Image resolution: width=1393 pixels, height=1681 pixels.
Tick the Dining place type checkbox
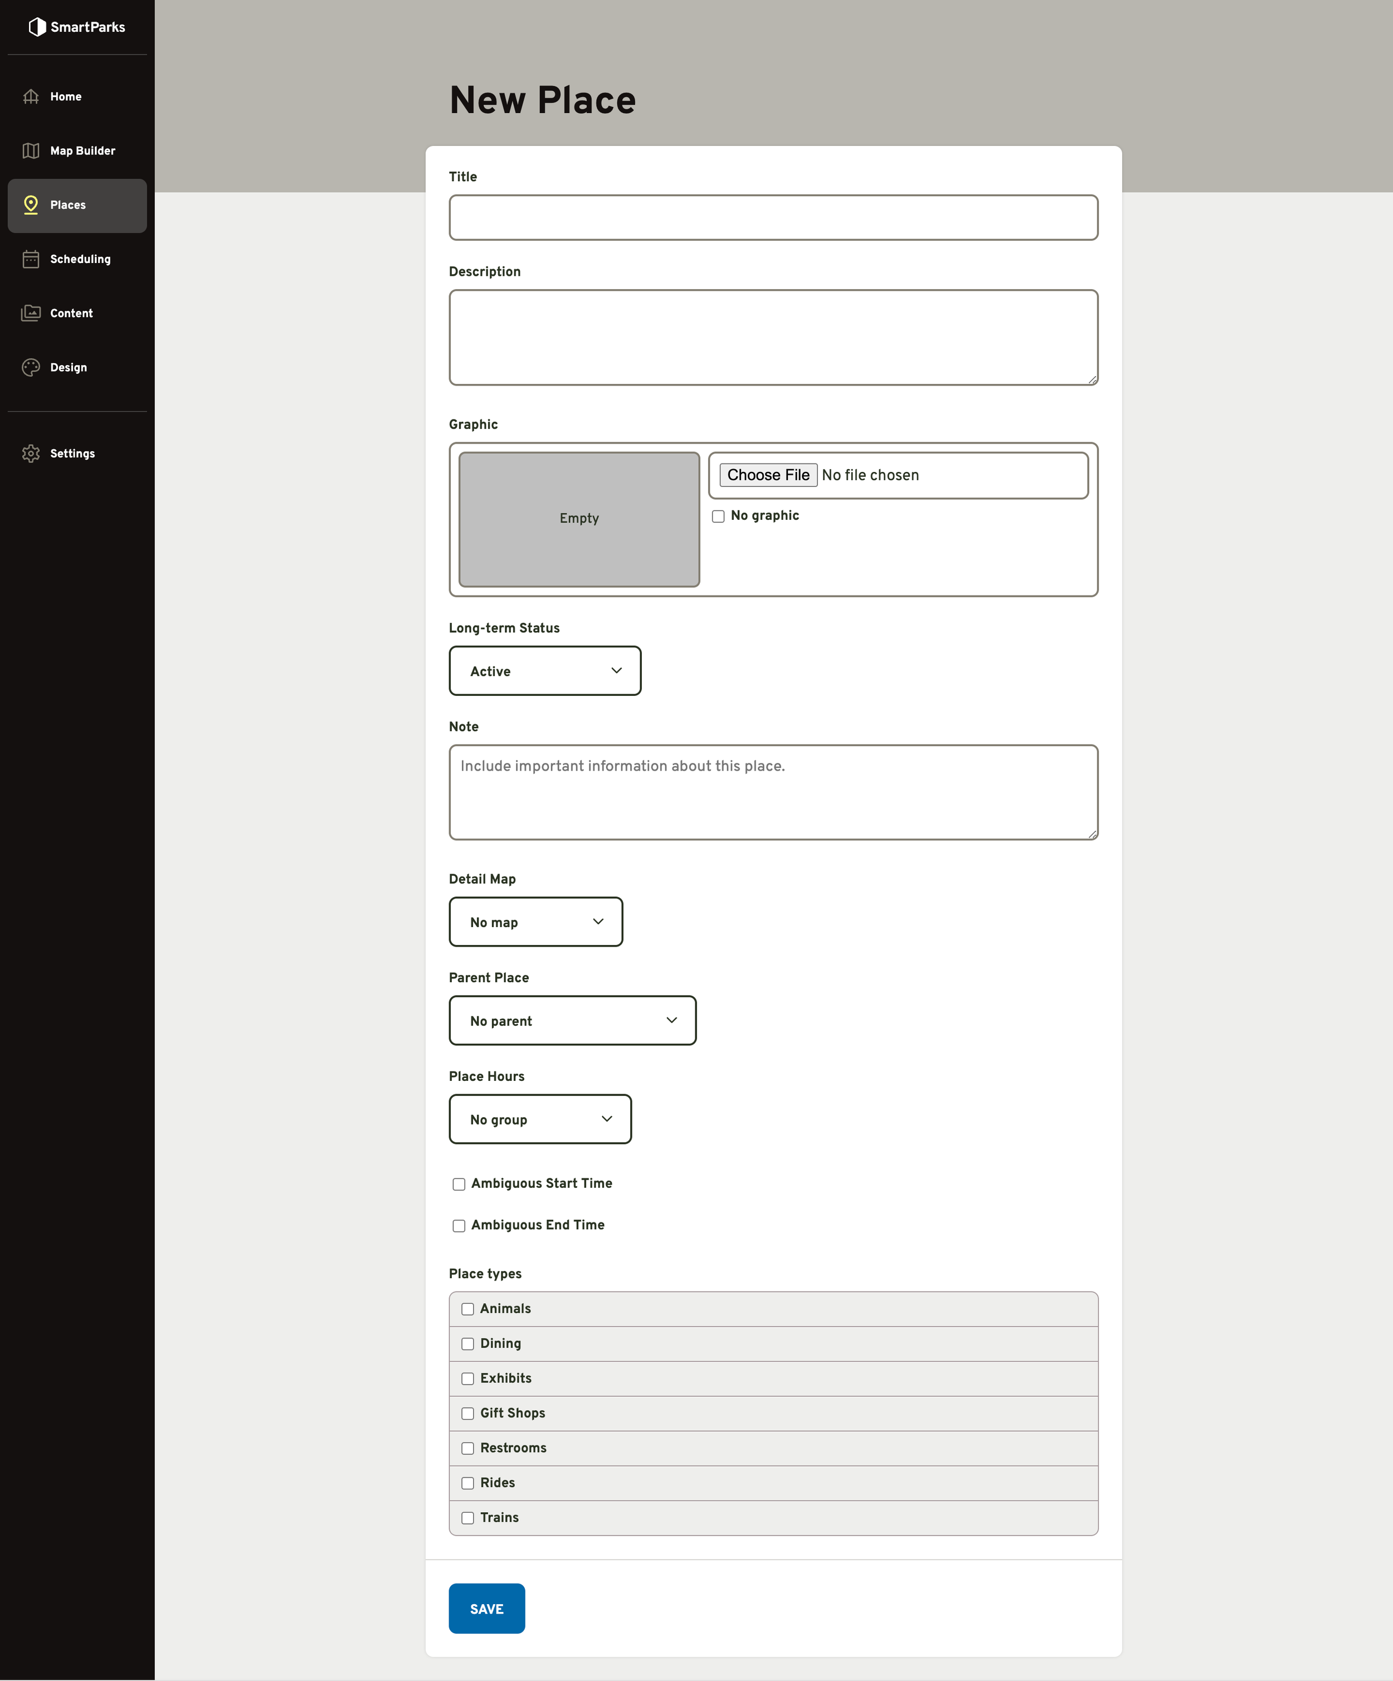[467, 1344]
